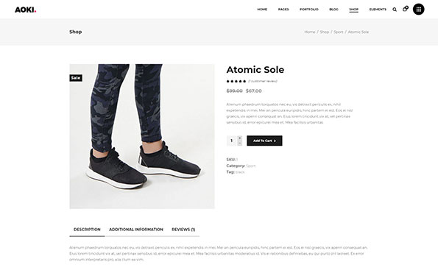Click the AOKI logo
The height and width of the screenshot is (276, 438).
(x=26, y=10)
